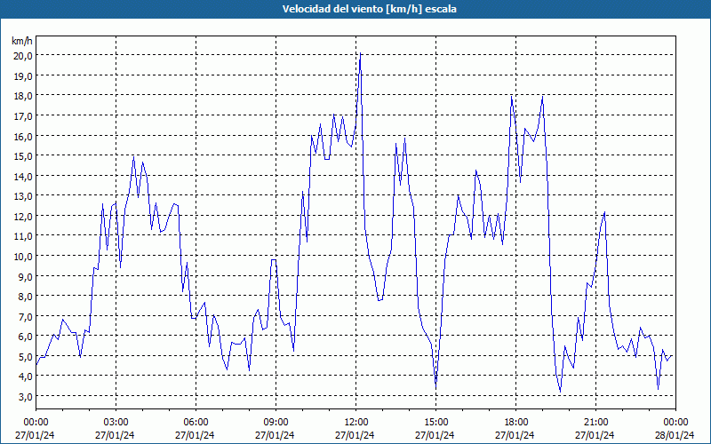This screenshot has height=444, width=711.
Task: Click the 06:00 27/01/24 time label
Action: click(196, 429)
